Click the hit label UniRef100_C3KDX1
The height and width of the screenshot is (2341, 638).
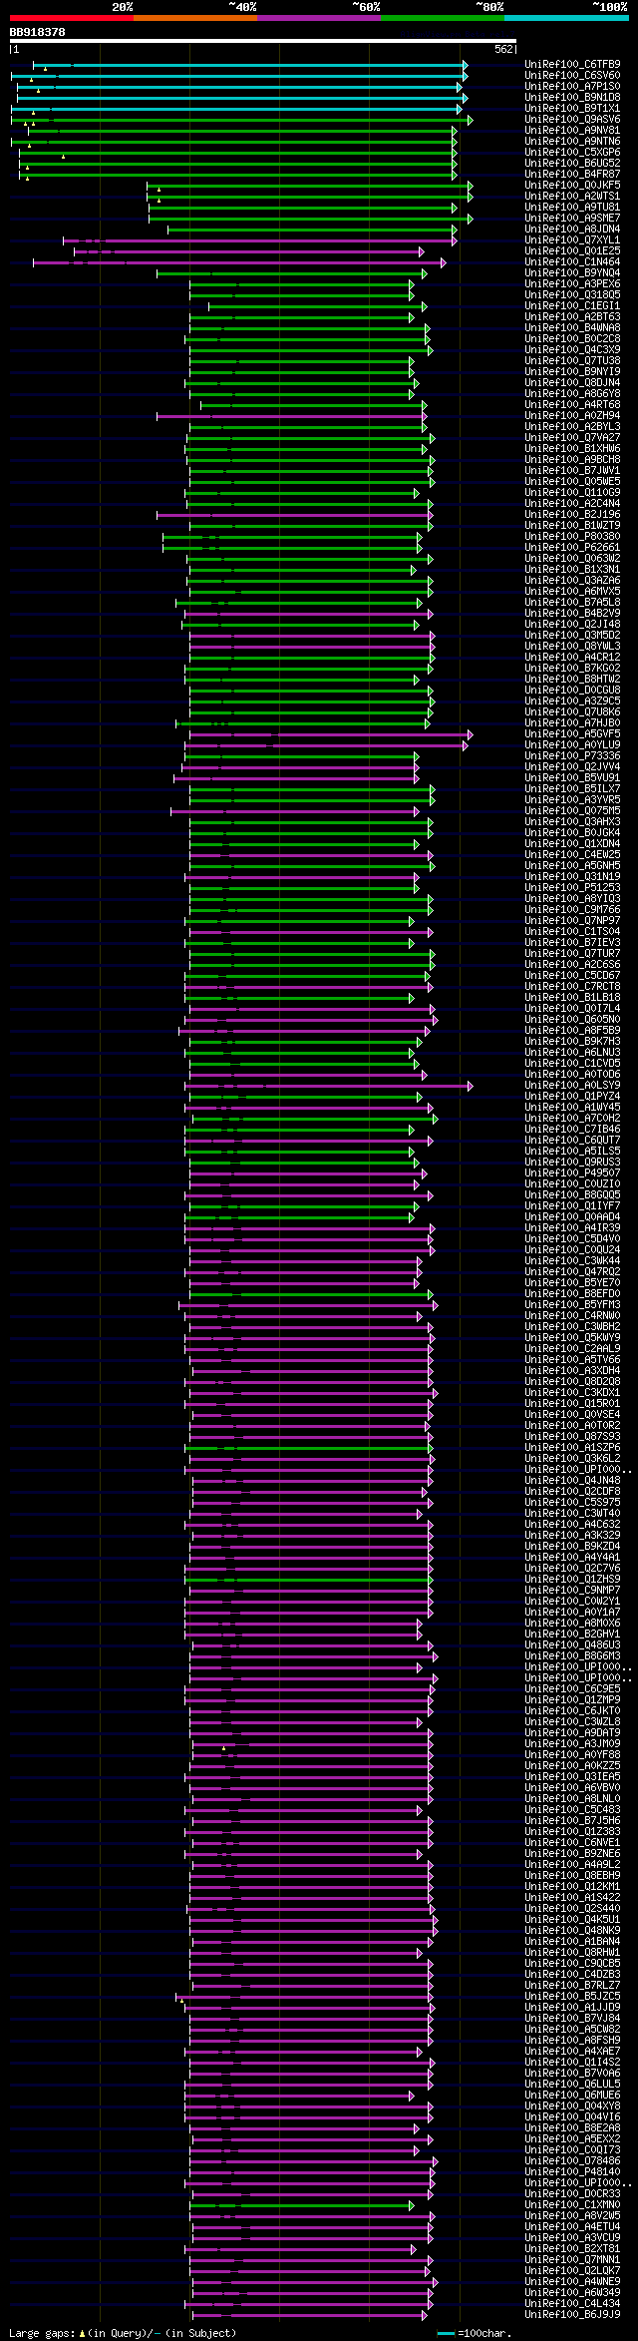(x=572, y=1393)
